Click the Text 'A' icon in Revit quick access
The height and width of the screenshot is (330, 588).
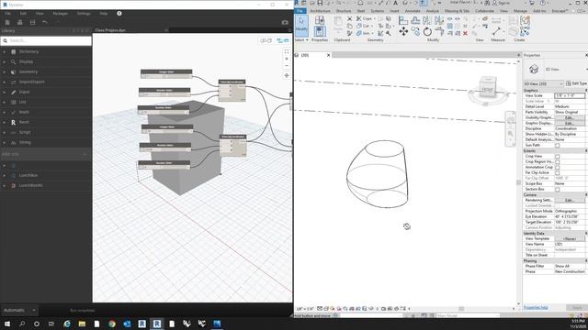tap(395, 3)
